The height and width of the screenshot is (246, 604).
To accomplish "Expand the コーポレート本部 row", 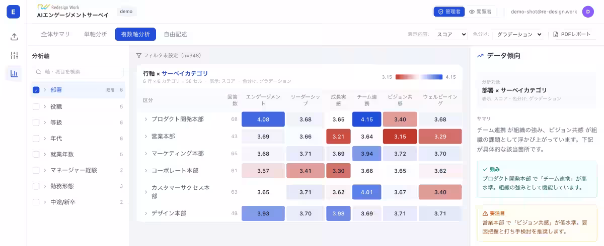I will [x=146, y=171].
